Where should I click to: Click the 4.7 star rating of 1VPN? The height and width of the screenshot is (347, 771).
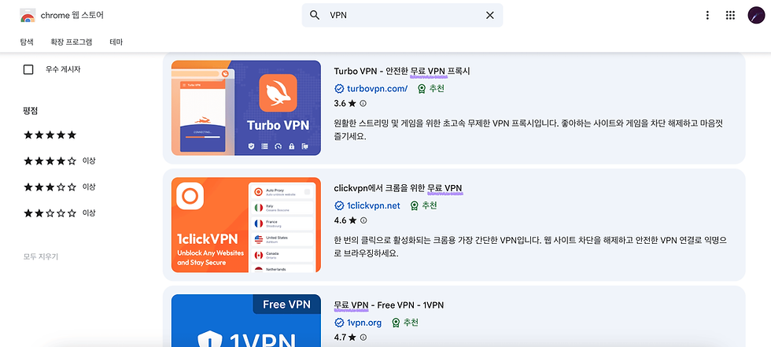point(345,338)
